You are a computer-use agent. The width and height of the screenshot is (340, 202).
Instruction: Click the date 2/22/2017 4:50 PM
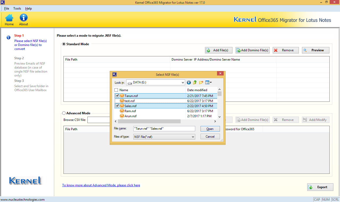pyautogui.click(x=200, y=106)
